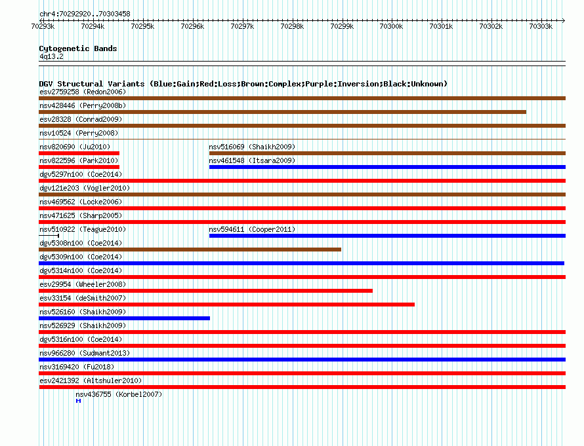Click the chr4:70292920..70303458 region label
Image resolution: width=584 pixels, height=446 pixels.
[x=85, y=14]
